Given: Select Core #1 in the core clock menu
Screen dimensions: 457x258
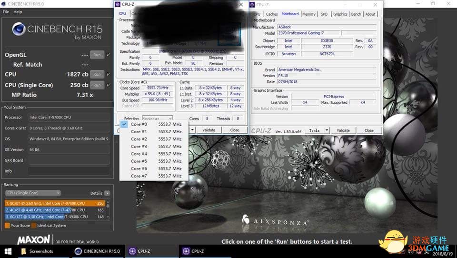Looking at the screenshot, I should click(x=154, y=131).
